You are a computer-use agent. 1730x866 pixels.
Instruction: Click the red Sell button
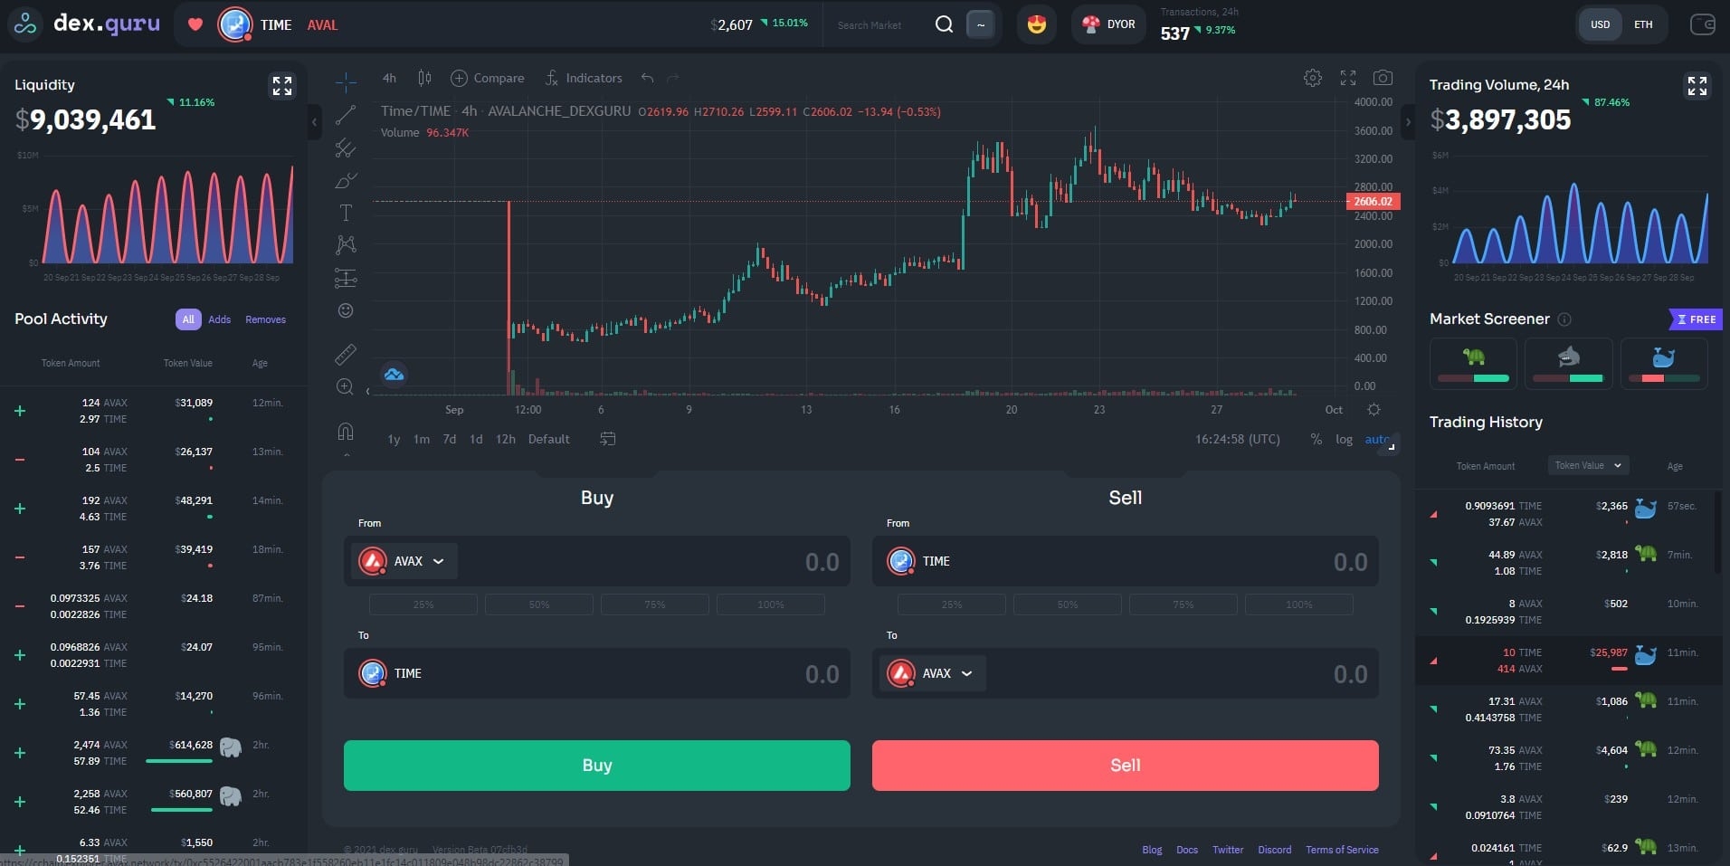pos(1126,766)
